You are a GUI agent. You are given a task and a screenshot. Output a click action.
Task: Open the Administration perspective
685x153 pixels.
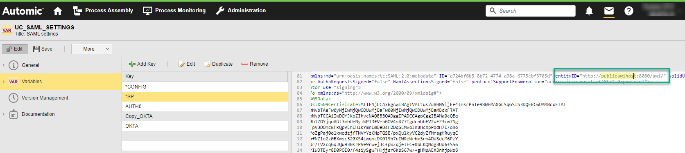coord(241,11)
